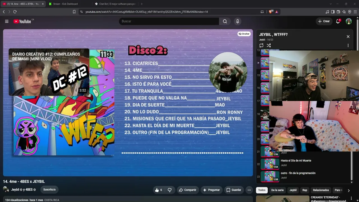359x202 pixels.
Task: Open the browser main menu
Action: tap(355, 12)
